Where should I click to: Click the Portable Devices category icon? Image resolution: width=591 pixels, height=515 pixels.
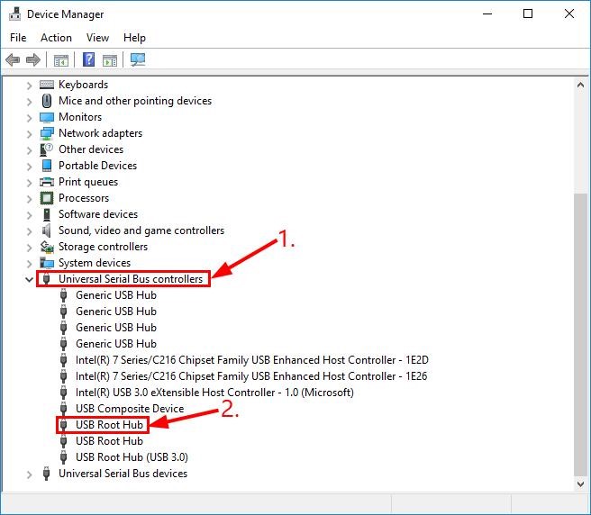(47, 166)
